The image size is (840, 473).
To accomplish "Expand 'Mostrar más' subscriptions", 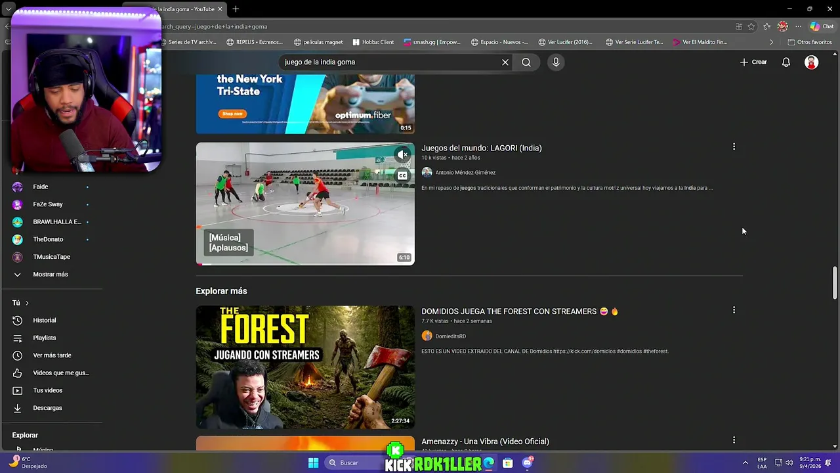I will [x=51, y=275].
